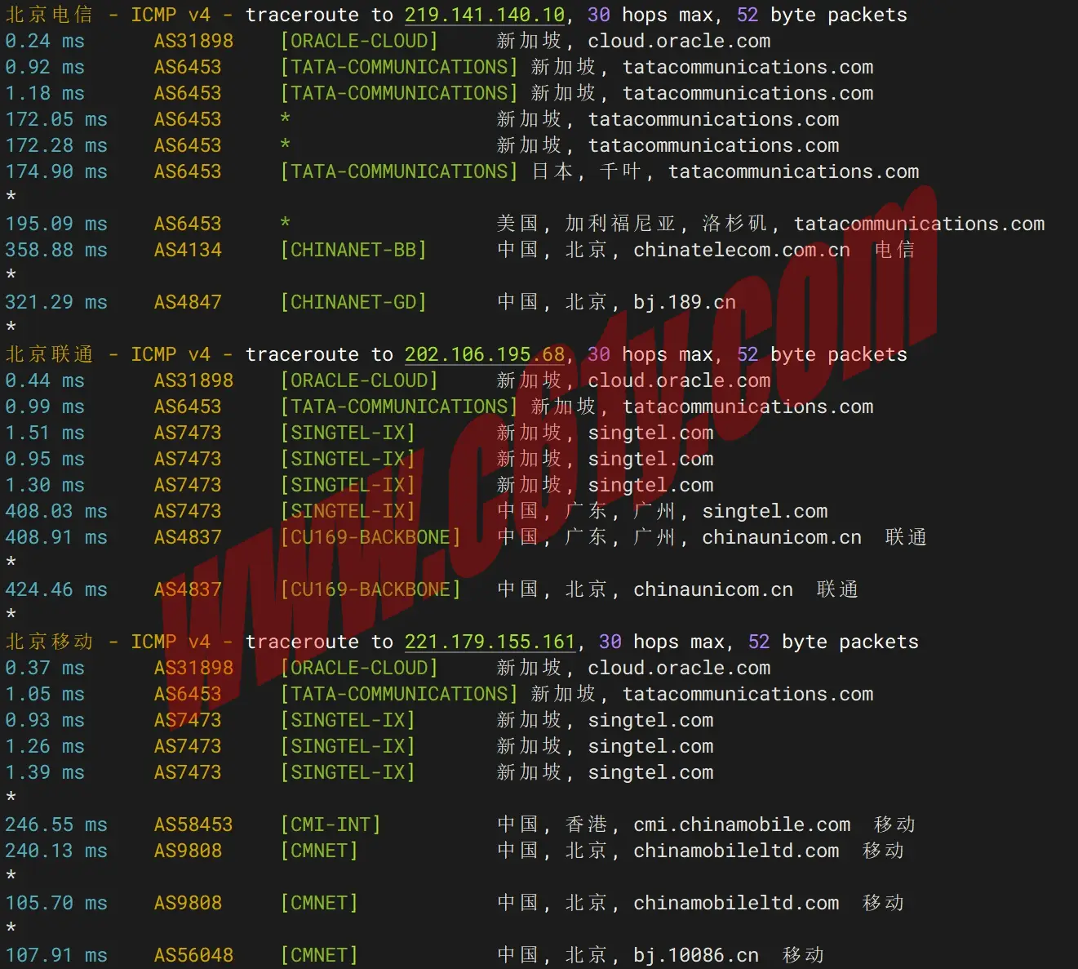Click the 195.09 ms latency value

click(x=56, y=224)
